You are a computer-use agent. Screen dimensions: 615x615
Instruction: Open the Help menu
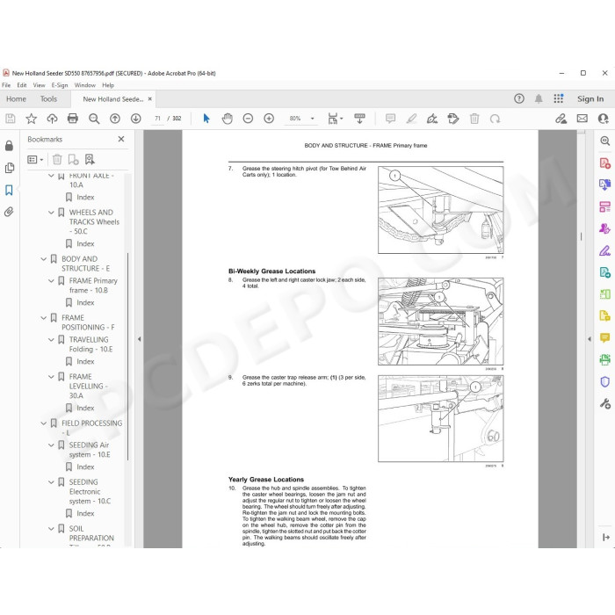click(x=108, y=85)
